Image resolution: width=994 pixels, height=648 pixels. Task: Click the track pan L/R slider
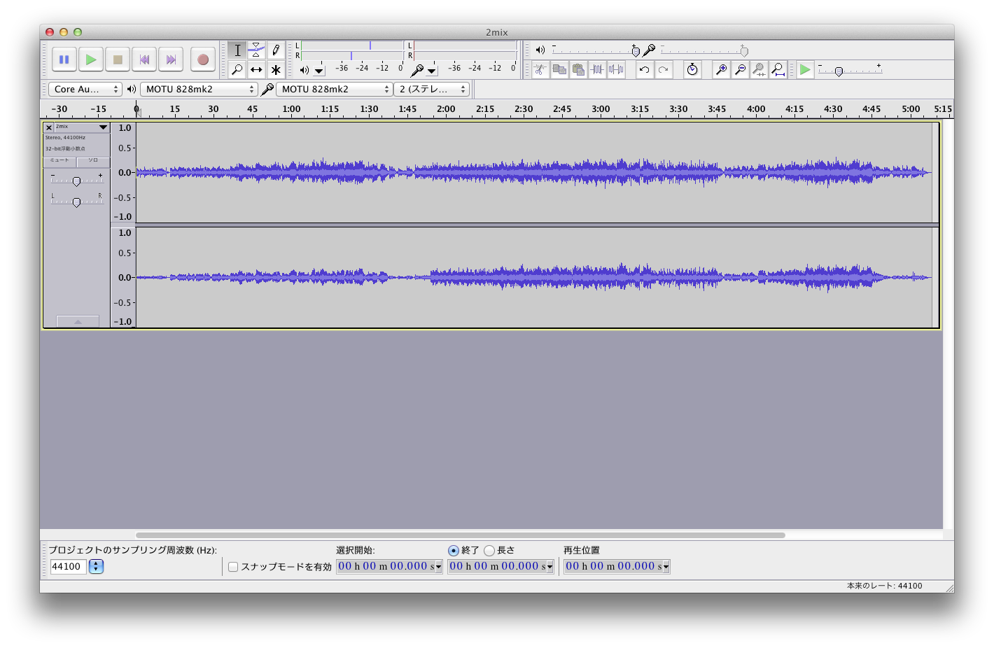(x=76, y=202)
